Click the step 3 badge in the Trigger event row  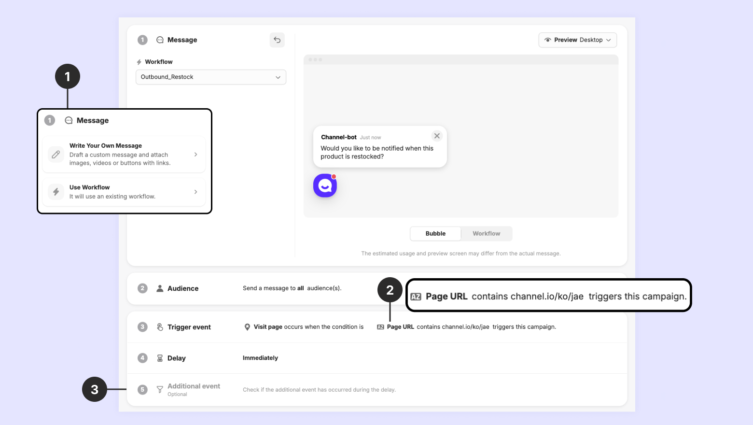[142, 327]
